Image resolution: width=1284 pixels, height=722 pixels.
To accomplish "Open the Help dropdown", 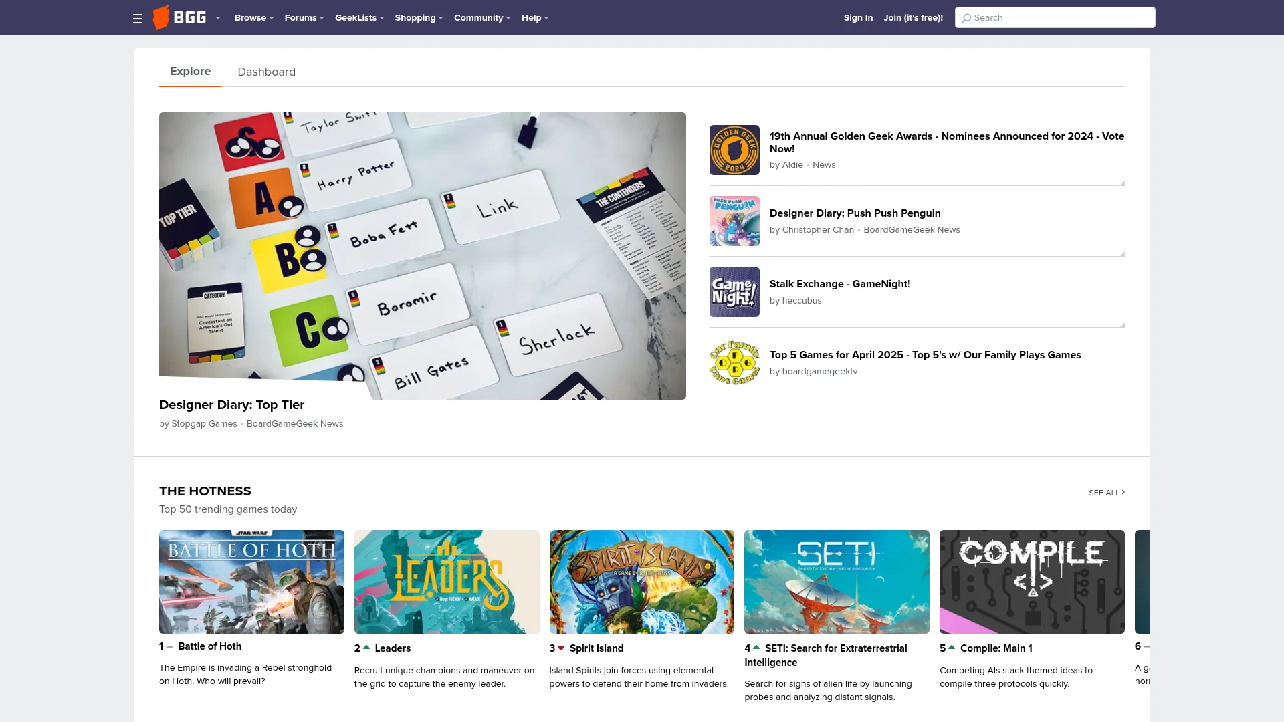I will (535, 18).
